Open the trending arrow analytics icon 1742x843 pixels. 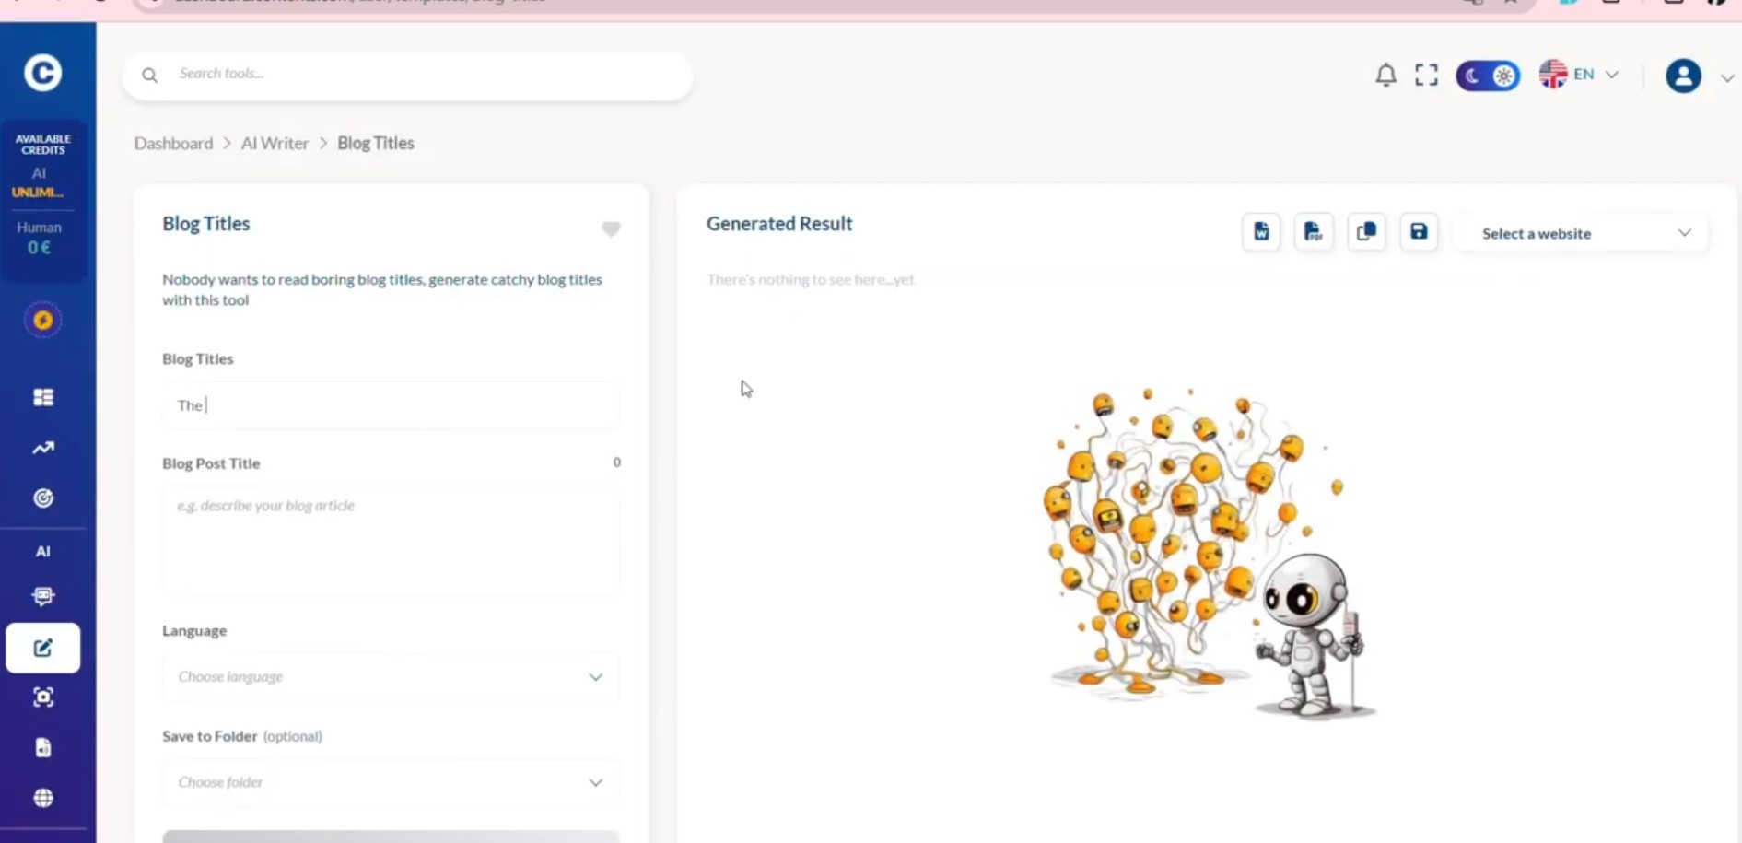point(43,448)
